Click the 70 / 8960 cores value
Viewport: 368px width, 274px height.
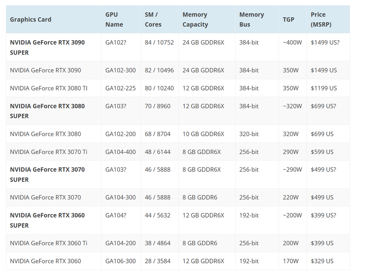[x=157, y=106]
